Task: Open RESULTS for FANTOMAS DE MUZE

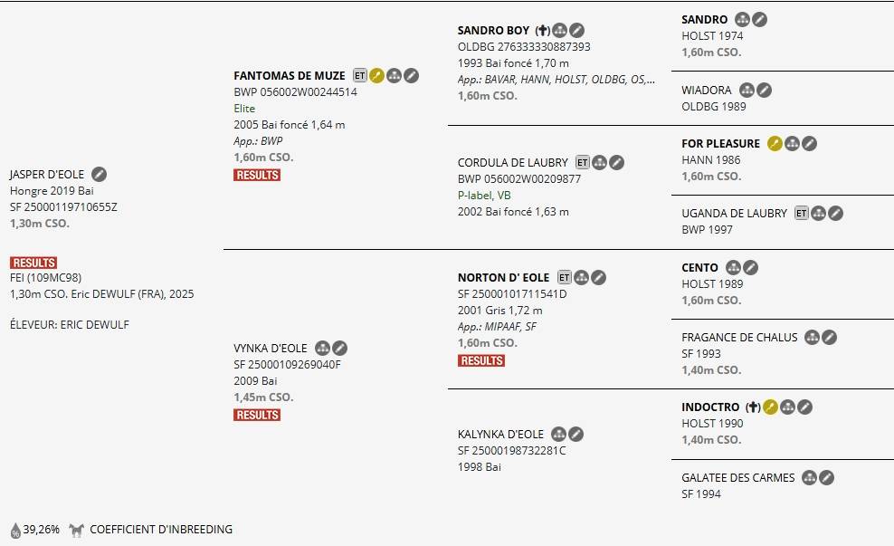Action: [257, 175]
